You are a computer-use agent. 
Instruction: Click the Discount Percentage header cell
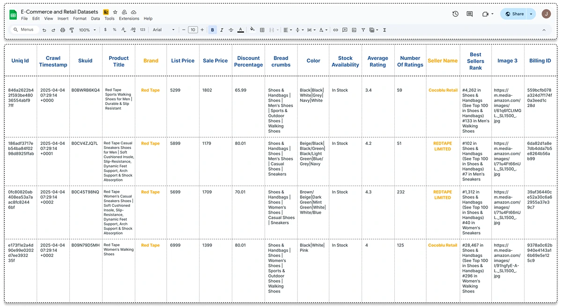click(x=248, y=61)
